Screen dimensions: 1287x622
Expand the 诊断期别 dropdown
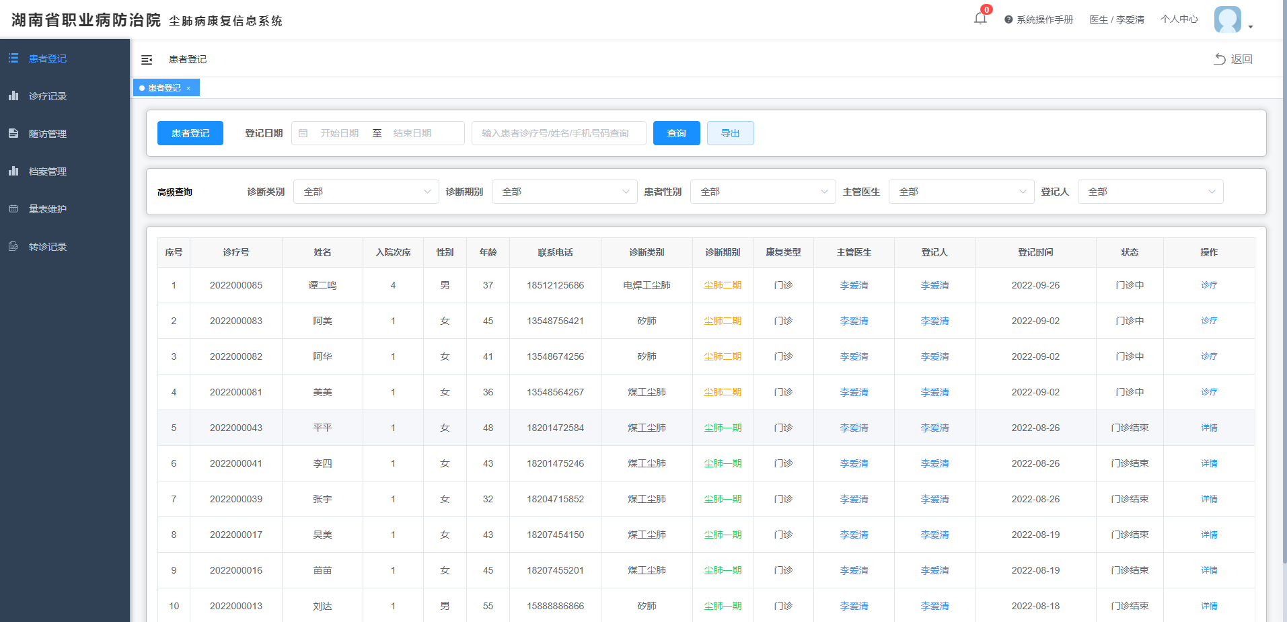(x=564, y=192)
